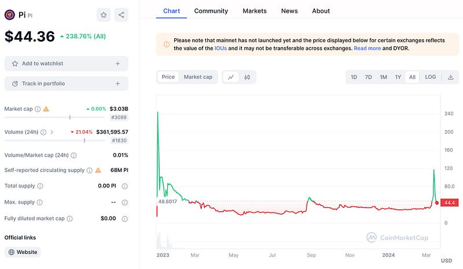Select Price chart mode

tap(168, 77)
